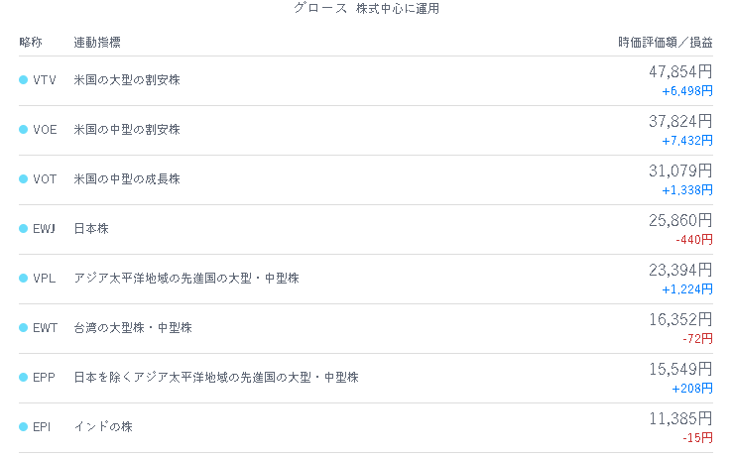
Task: Click the blue dot beside VTV
Action: coord(24,80)
